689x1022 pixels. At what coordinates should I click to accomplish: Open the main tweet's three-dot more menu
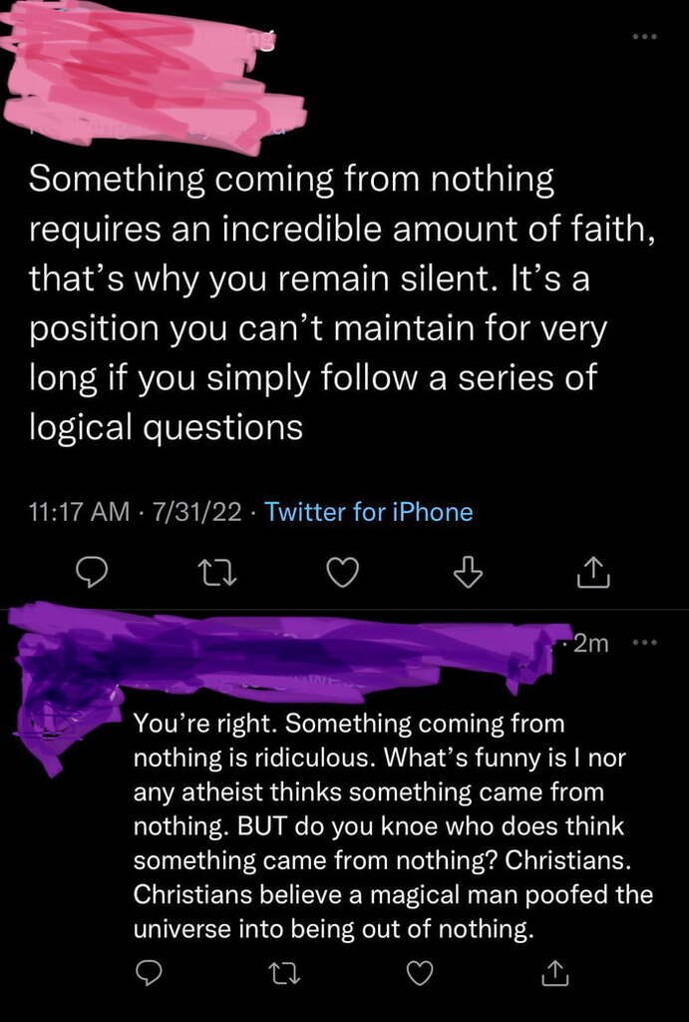point(648,38)
